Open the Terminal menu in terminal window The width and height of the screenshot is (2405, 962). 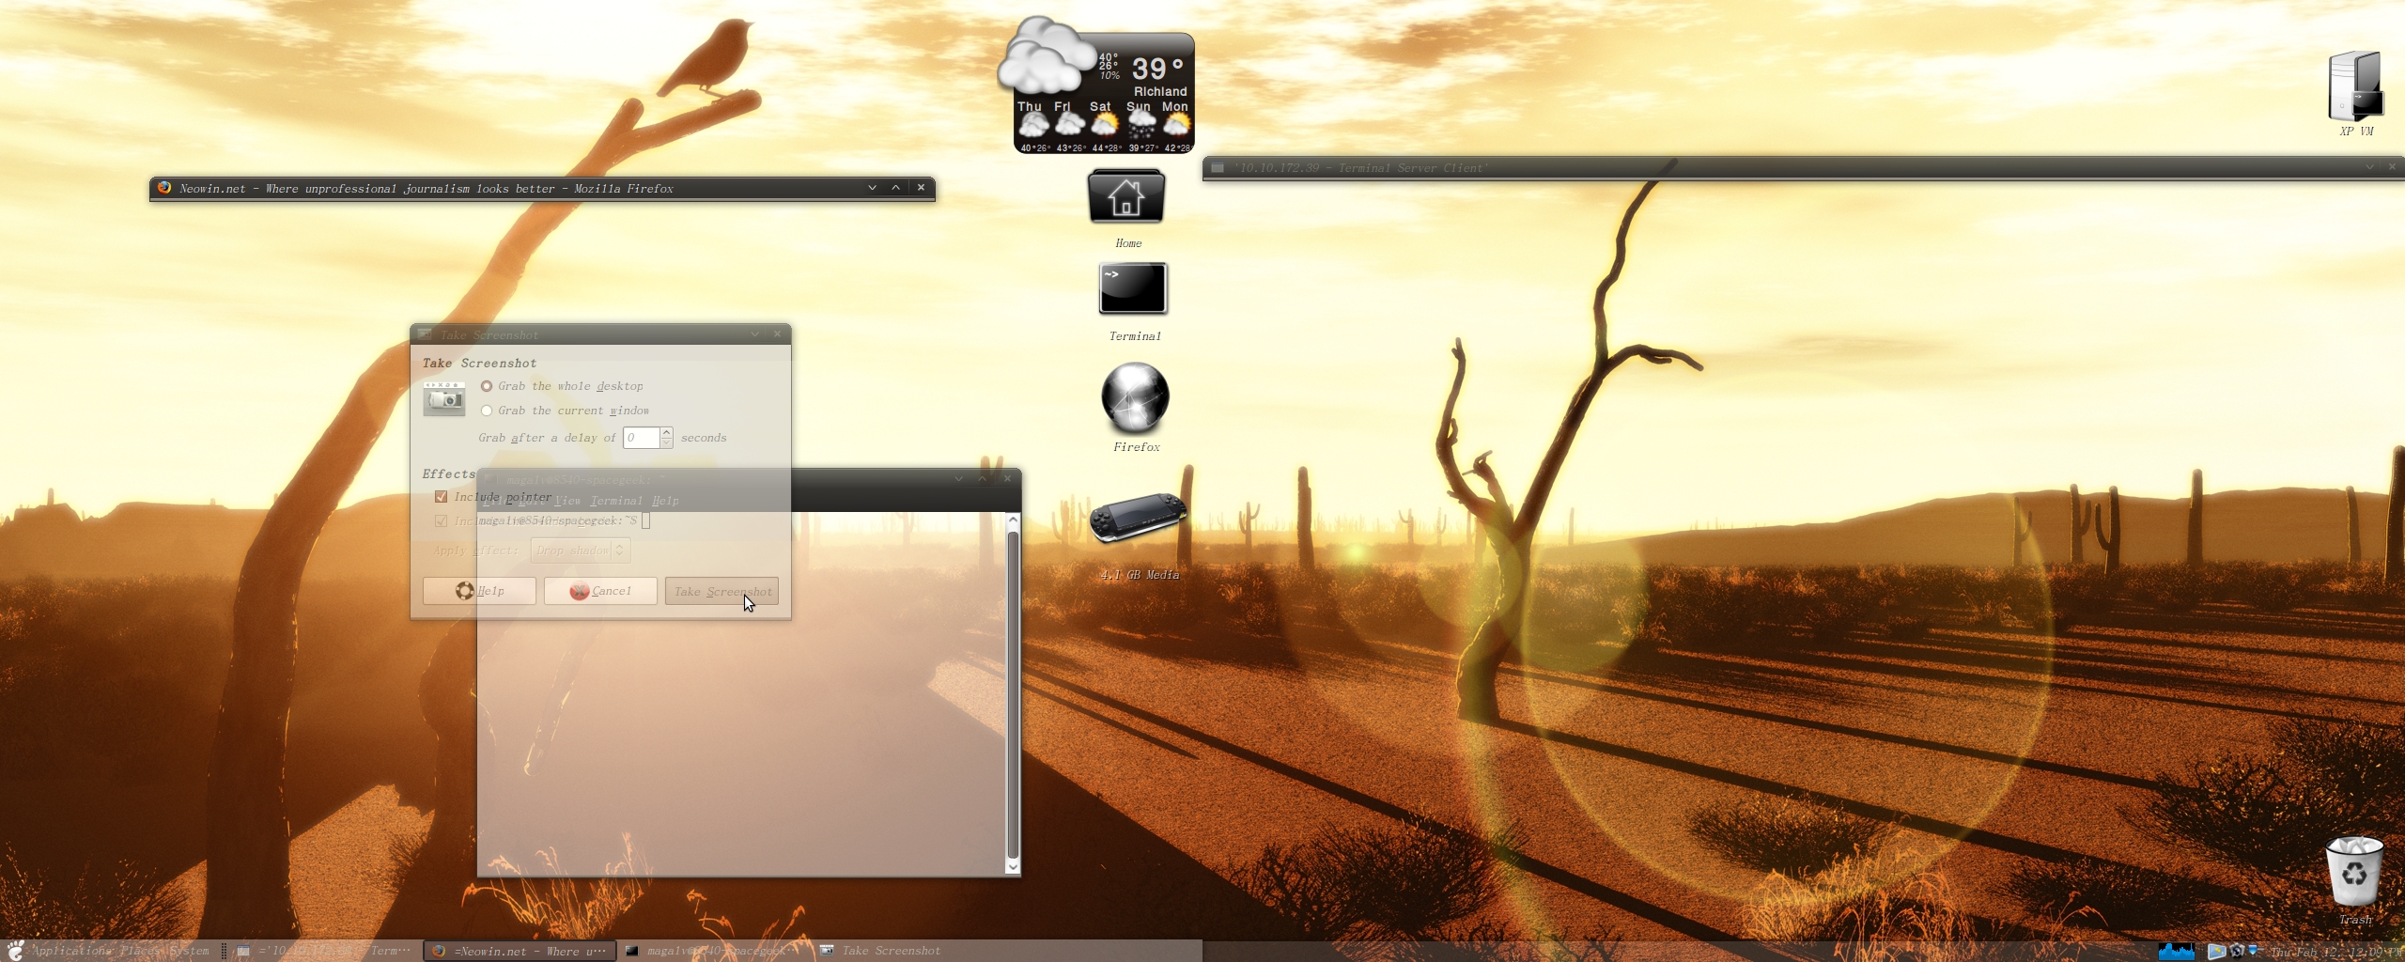point(616,501)
